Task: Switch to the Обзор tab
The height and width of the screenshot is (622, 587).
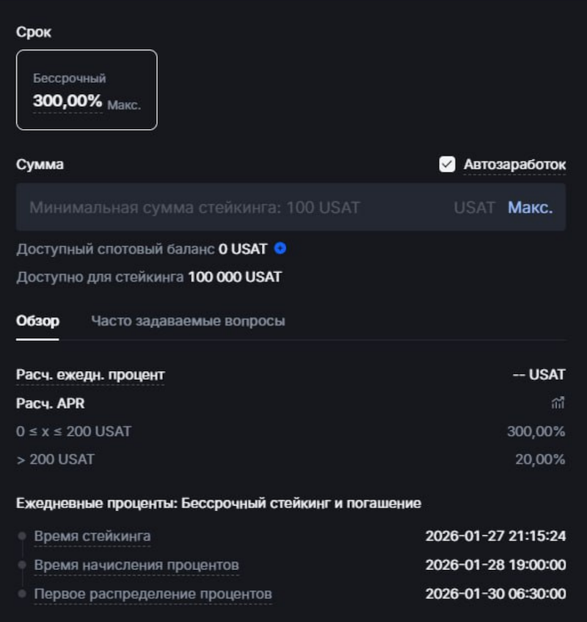Action: (x=37, y=321)
